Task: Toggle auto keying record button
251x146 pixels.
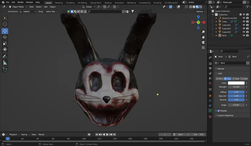Action: click(x=89, y=135)
